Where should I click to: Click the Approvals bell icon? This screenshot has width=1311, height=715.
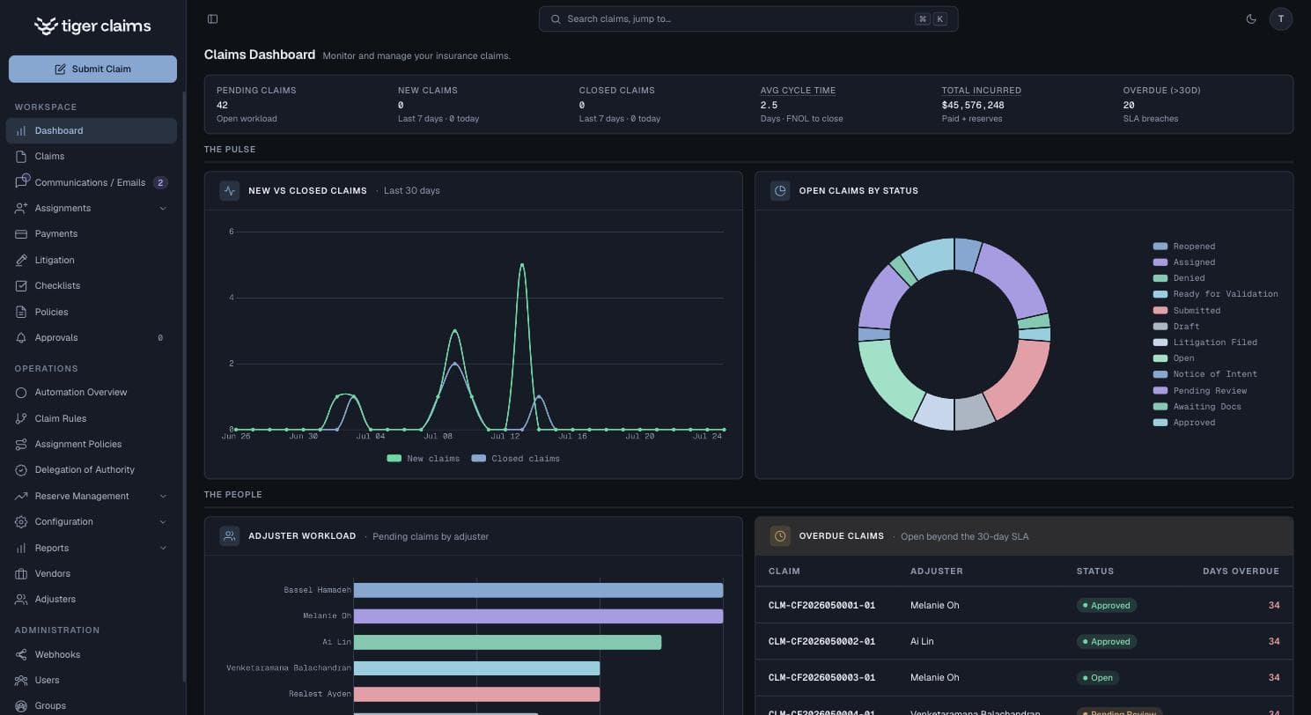click(x=21, y=337)
